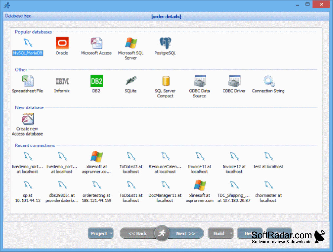Select ordertesting at 188.121.44.159 connection
This screenshot has height=252, width=333.
point(97,191)
